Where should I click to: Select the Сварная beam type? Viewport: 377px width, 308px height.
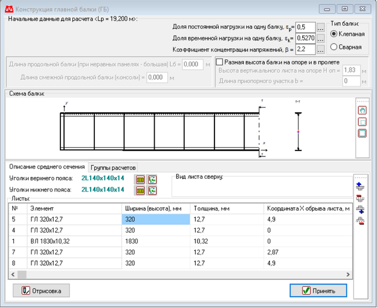click(334, 47)
